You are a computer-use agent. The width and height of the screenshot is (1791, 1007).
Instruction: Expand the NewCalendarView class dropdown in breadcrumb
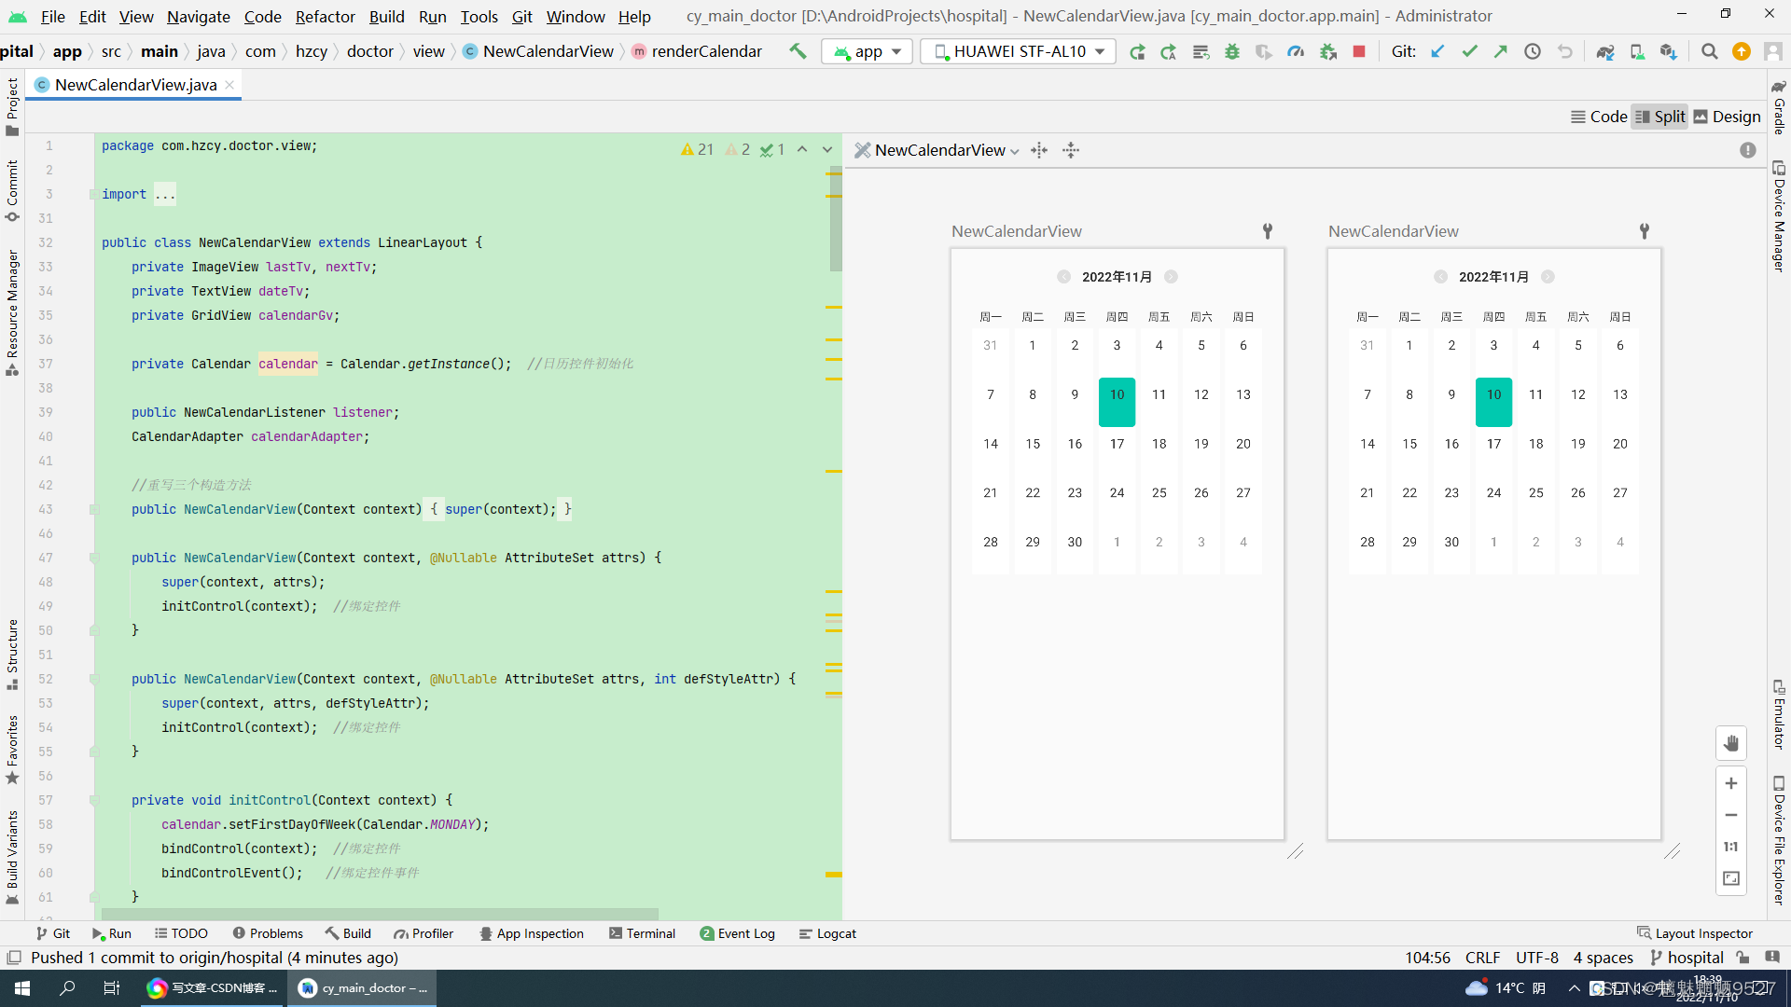click(548, 50)
